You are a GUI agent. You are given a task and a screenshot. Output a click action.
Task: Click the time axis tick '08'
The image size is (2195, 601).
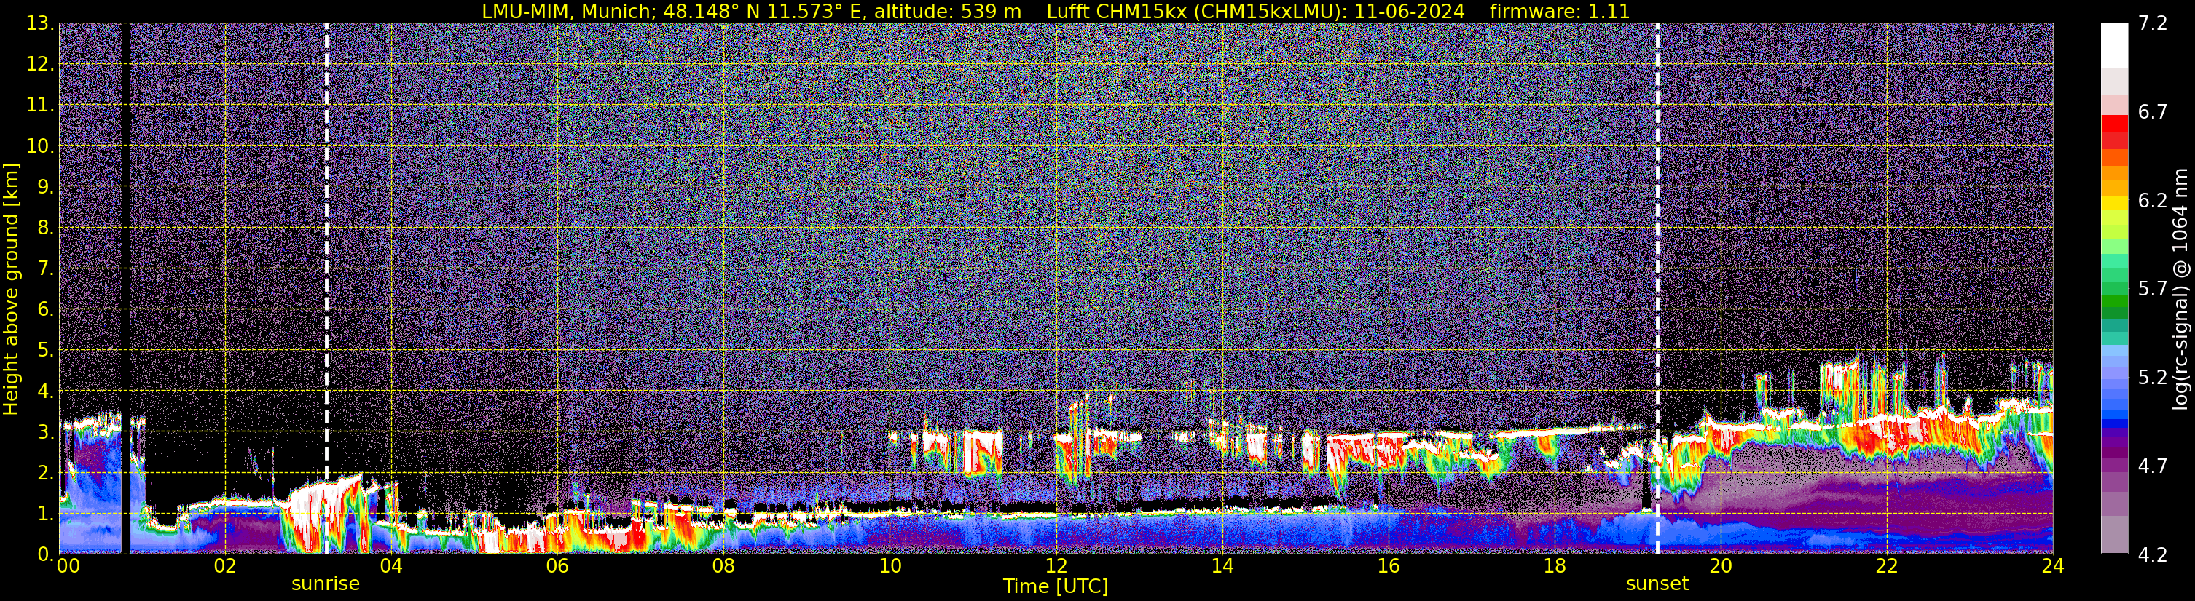coord(723,565)
